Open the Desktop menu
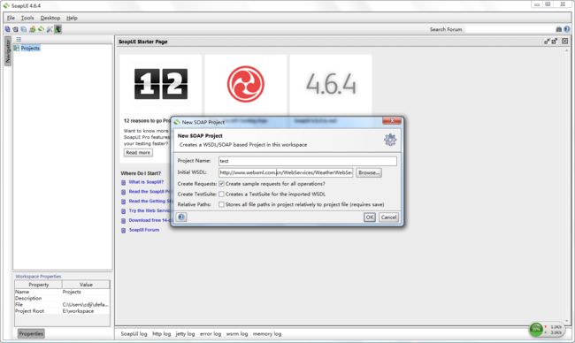 pyautogui.click(x=50, y=18)
